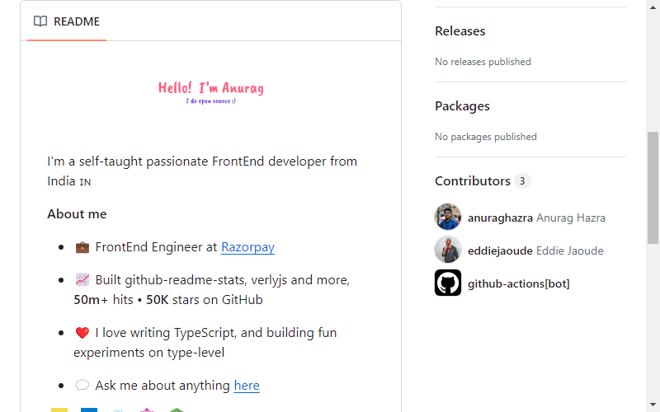660x412 pixels.
Task: Open the Contributors list heading
Action: point(473,180)
